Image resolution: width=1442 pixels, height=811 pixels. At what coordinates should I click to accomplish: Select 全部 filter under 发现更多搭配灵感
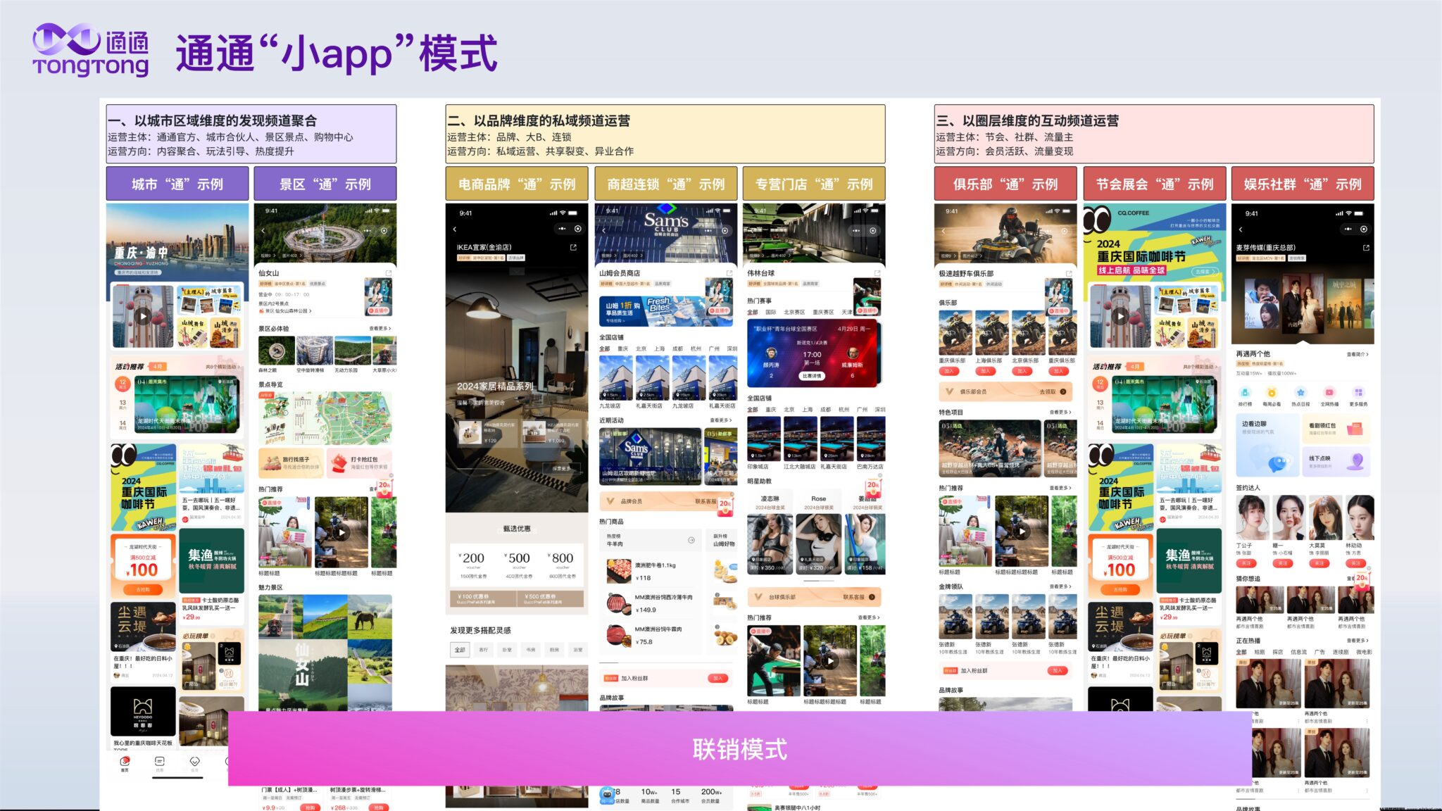point(460,650)
